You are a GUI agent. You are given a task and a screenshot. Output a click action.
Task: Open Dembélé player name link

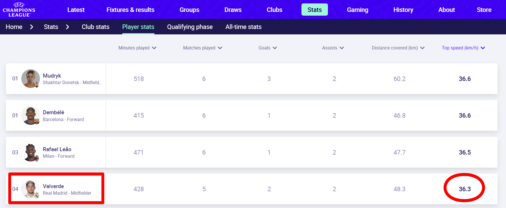(54, 112)
